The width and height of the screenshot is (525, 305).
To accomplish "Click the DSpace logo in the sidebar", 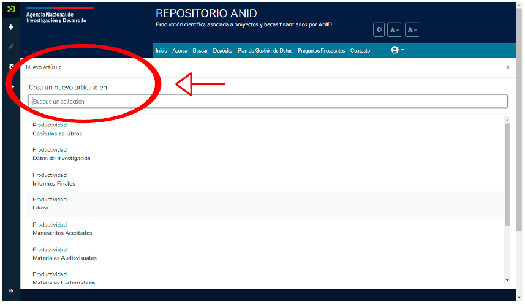I will click(11, 9).
